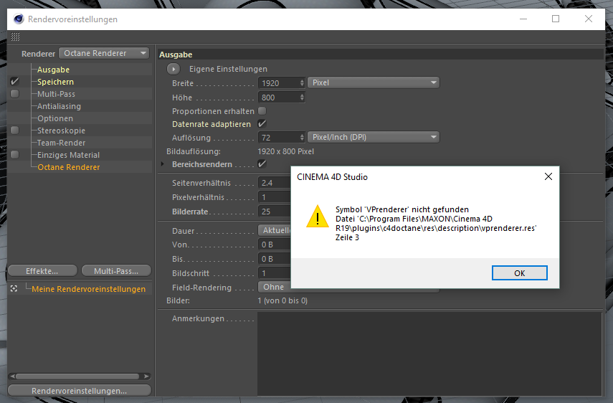Select Einziges Material in the settings tree

tap(68, 155)
